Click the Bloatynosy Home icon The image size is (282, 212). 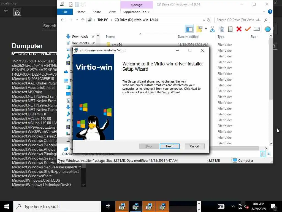point(17,12)
